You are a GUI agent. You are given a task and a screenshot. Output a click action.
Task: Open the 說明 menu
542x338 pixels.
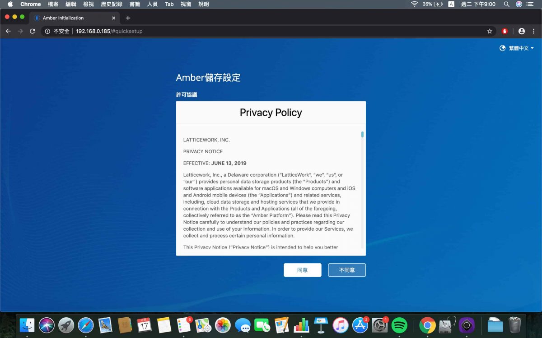[204, 4]
